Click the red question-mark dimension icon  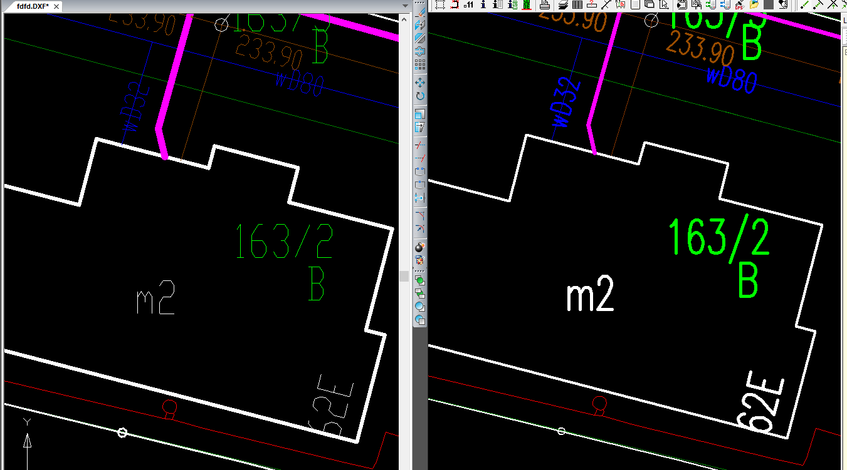591,4
